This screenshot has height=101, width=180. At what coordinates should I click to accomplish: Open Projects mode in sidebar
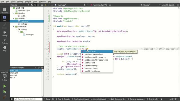(x=5, y=41)
